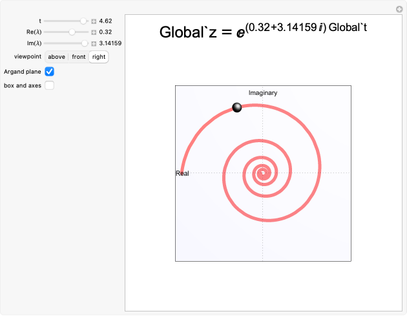
Task: Click the center of the red spiral
Action: (x=262, y=173)
